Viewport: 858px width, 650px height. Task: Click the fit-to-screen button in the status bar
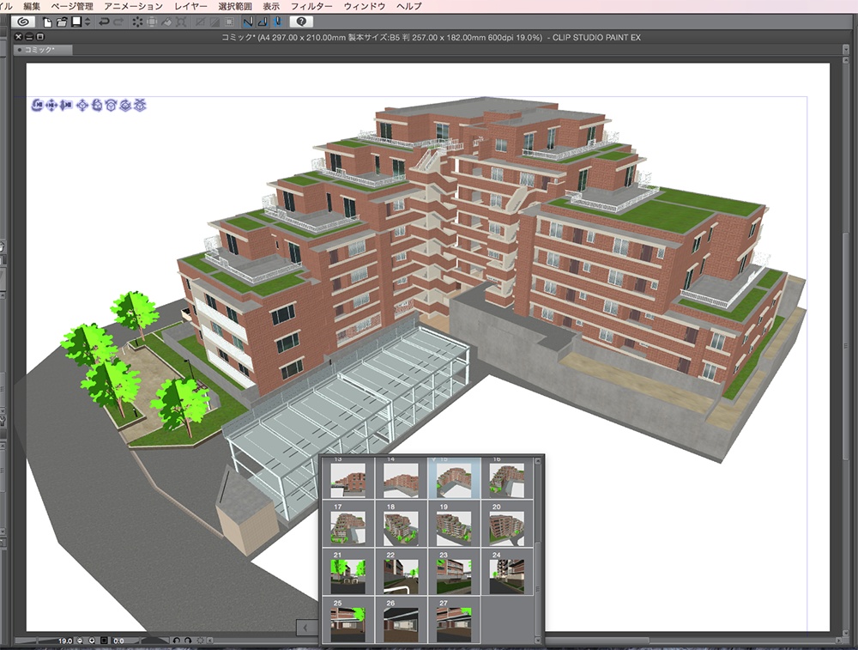coord(105,639)
